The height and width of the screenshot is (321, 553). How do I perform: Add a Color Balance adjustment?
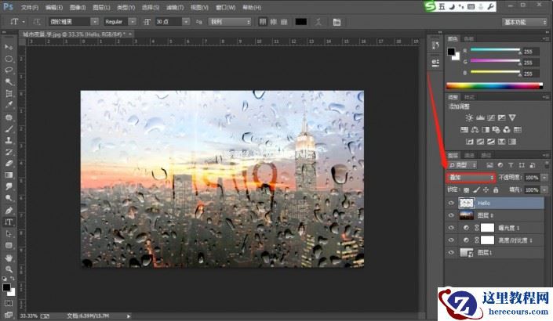click(x=475, y=129)
